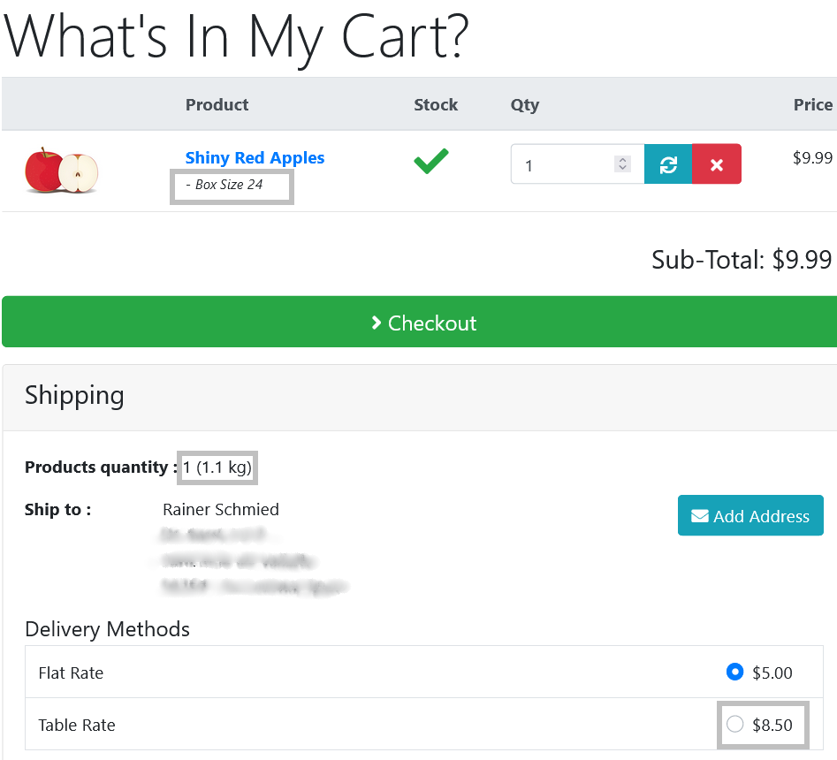Click the envelope icon on Add Address
This screenshot has width=837, height=760.
coord(700,516)
